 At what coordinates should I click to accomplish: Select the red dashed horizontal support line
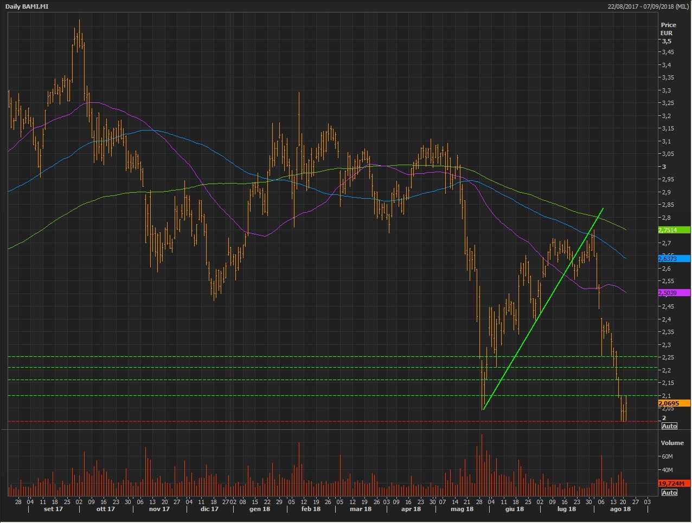pos(325,421)
